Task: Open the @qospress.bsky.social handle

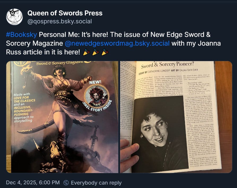Action: [59, 21]
